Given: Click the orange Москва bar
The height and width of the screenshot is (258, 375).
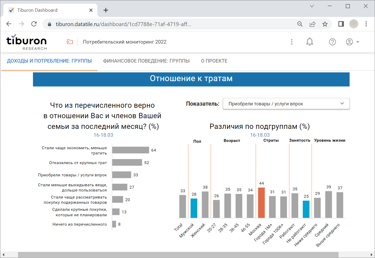Looking at the screenshot, I should pos(261,203).
